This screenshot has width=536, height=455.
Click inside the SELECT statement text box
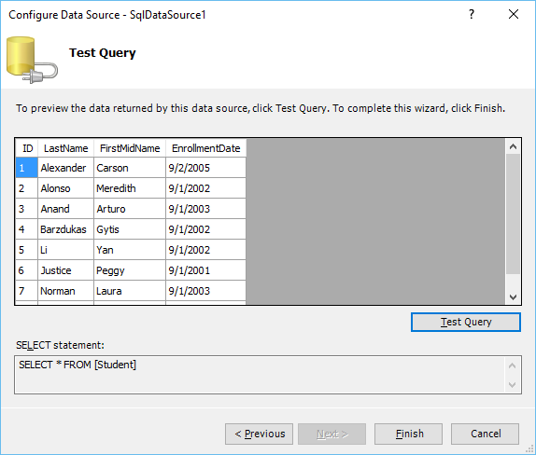coord(260,375)
